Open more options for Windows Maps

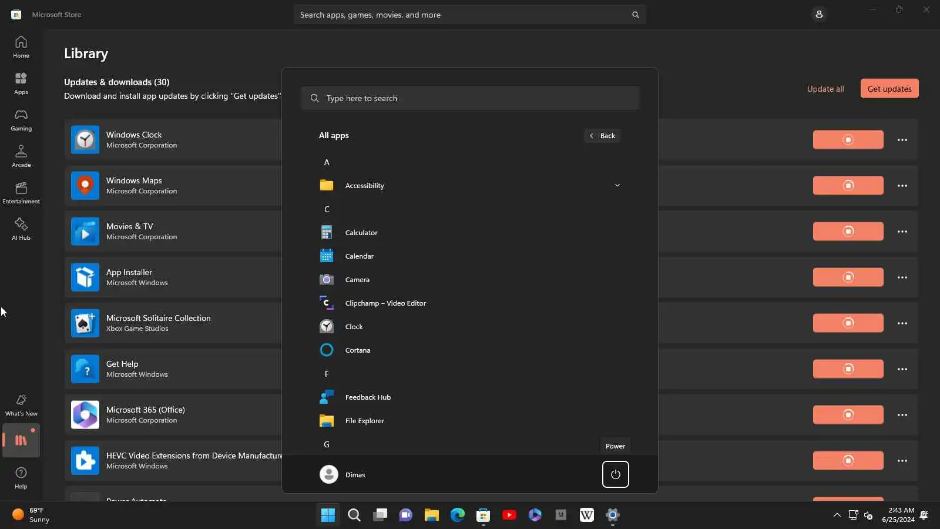point(902,186)
